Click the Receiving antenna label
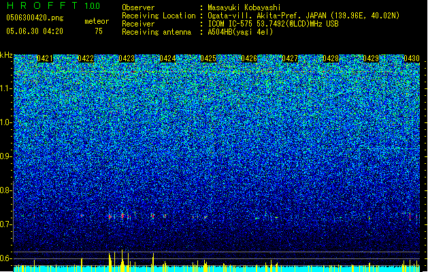Image resolution: width=428 pixels, height=272 pixels. 157,32
